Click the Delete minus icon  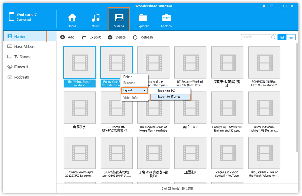(110, 37)
